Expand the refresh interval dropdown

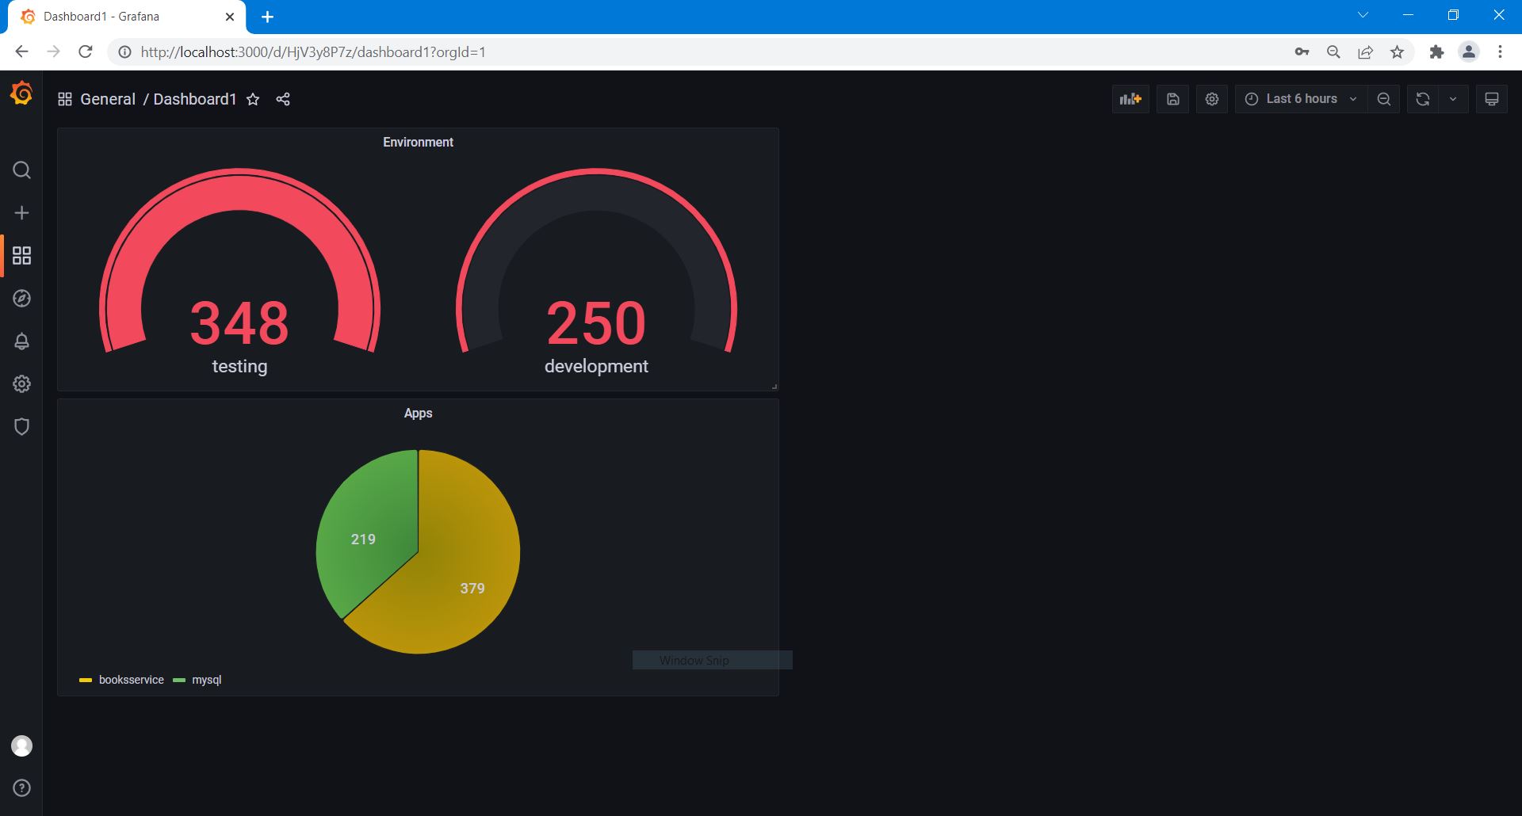pyautogui.click(x=1452, y=99)
